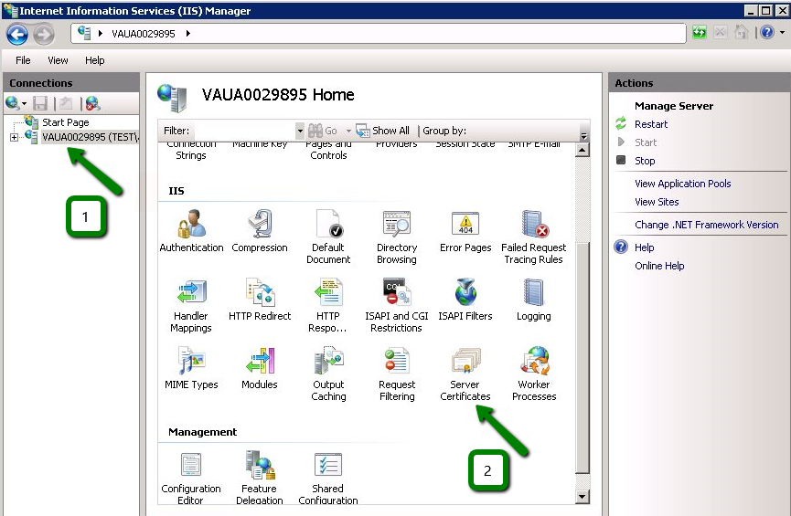Viewport: 791px width, 516px height.
Task: Click the Restart server action
Action: point(651,124)
